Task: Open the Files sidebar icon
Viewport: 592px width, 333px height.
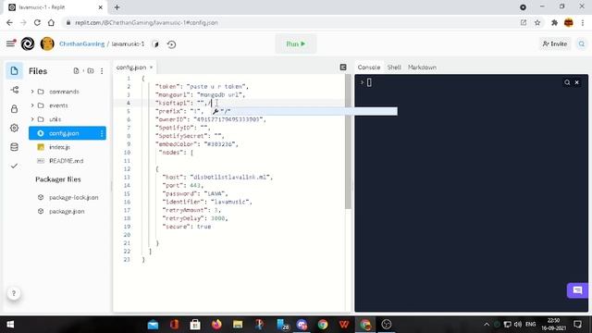Action: 15,70
